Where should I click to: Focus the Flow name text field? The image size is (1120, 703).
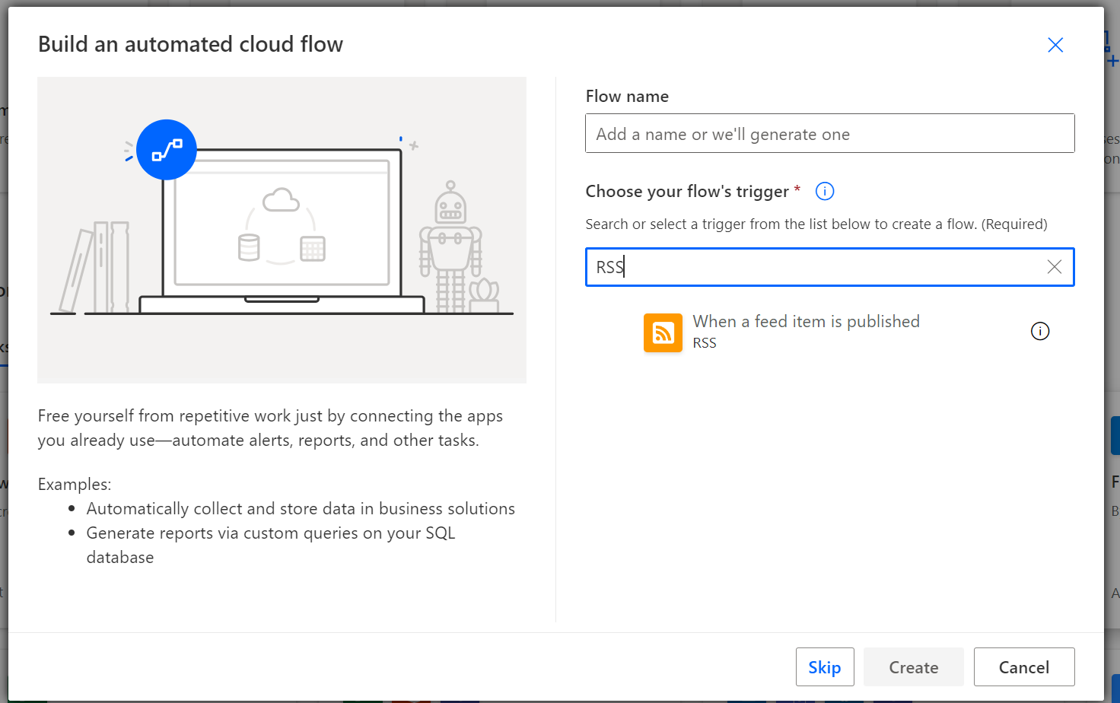pyautogui.click(x=829, y=134)
